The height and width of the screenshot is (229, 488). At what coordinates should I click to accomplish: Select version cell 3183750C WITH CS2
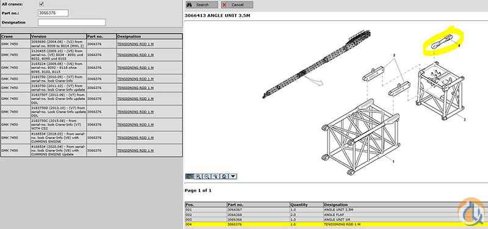[x=58, y=125]
